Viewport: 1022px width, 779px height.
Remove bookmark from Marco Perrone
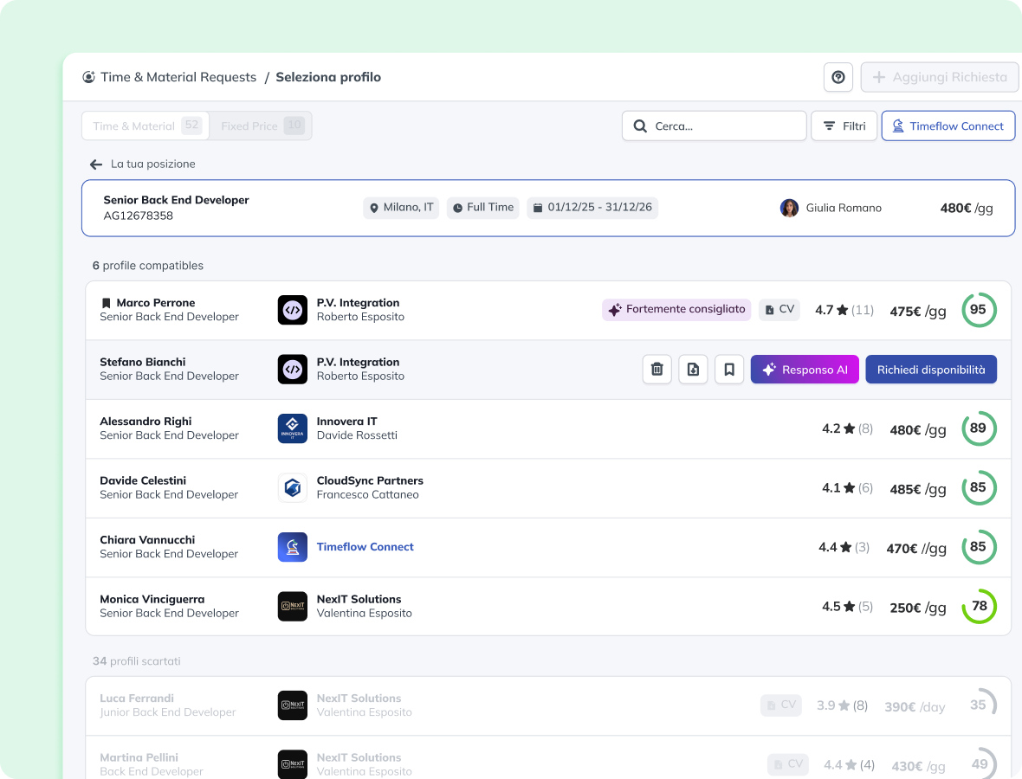[x=107, y=303]
